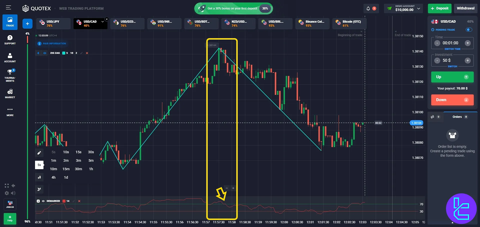Open the Join Us social links

point(10,204)
